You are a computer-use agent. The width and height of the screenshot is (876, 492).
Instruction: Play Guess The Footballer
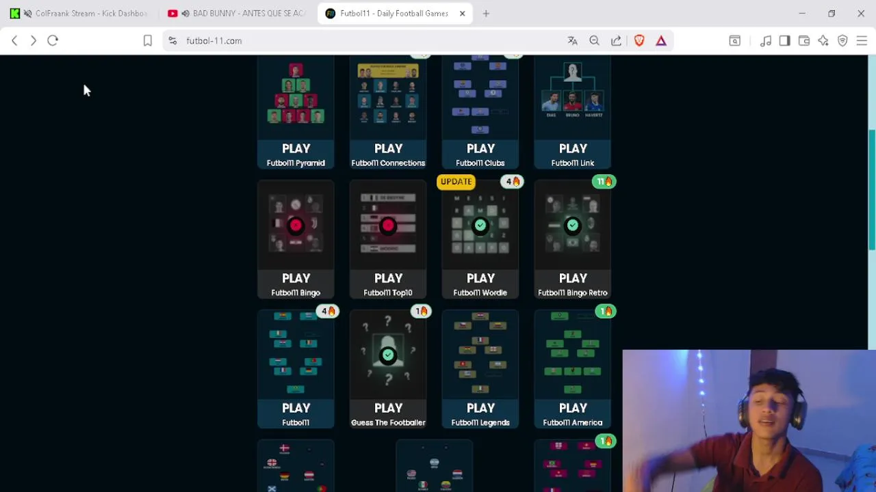click(x=388, y=414)
